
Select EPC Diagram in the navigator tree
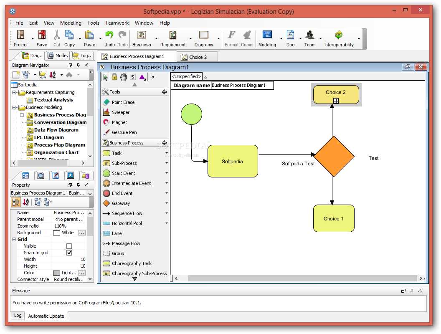click(49, 137)
